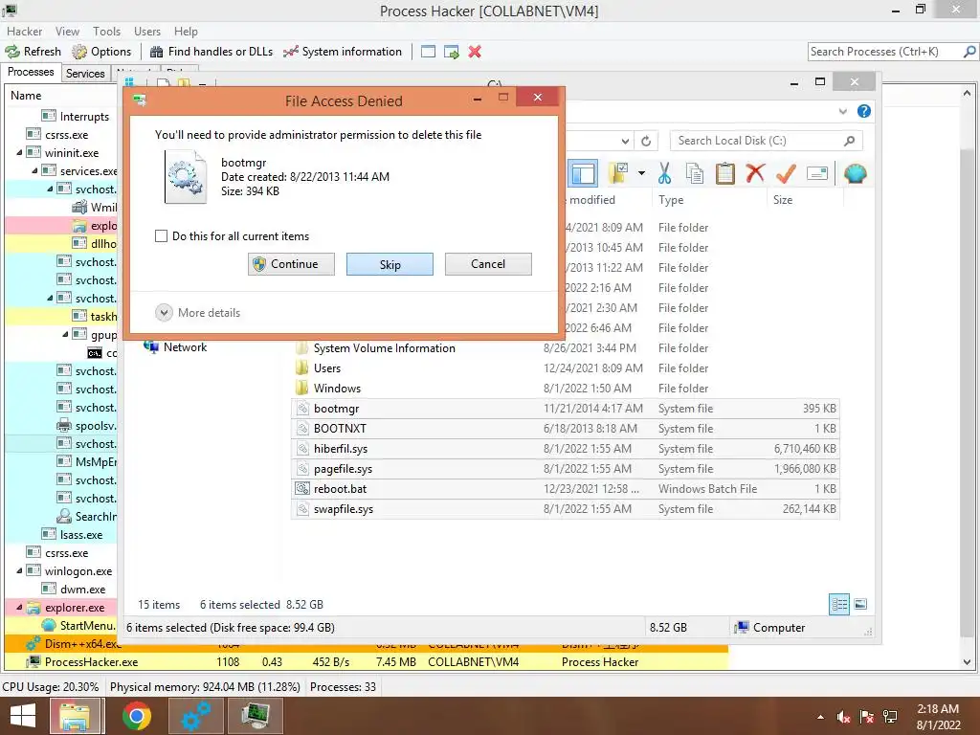Expand More details in the dialog
Image resolution: width=980 pixels, height=735 pixels.
197,313
